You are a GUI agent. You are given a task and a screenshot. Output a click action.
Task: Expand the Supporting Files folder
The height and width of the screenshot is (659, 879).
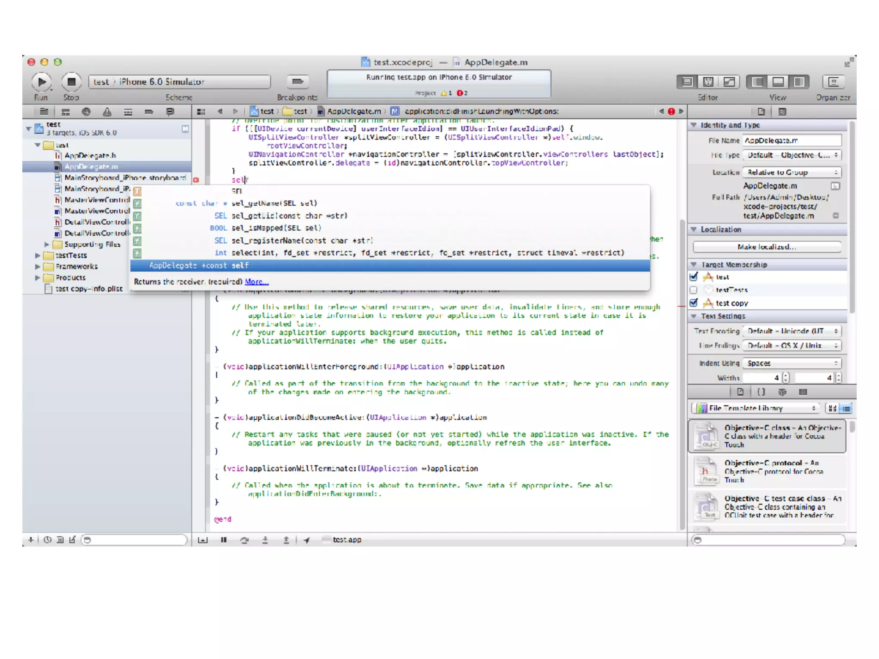coord(46,244)
